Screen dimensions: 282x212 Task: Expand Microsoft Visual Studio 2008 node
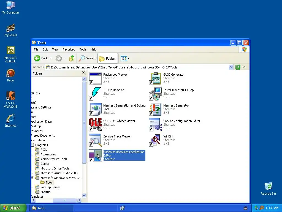(x=32, y=173)
